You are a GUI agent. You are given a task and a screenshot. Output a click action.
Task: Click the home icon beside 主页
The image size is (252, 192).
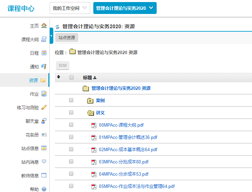coord(44,26)
